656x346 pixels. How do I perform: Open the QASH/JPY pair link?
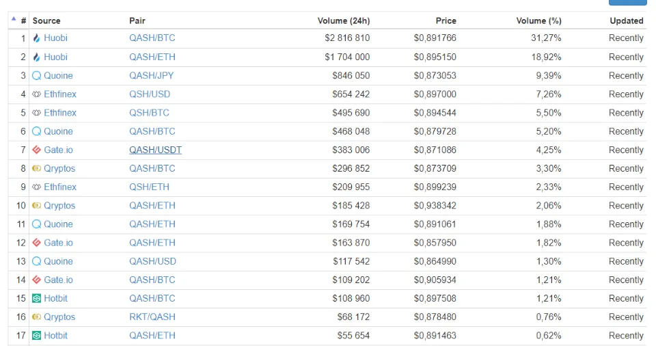[152, 75]
